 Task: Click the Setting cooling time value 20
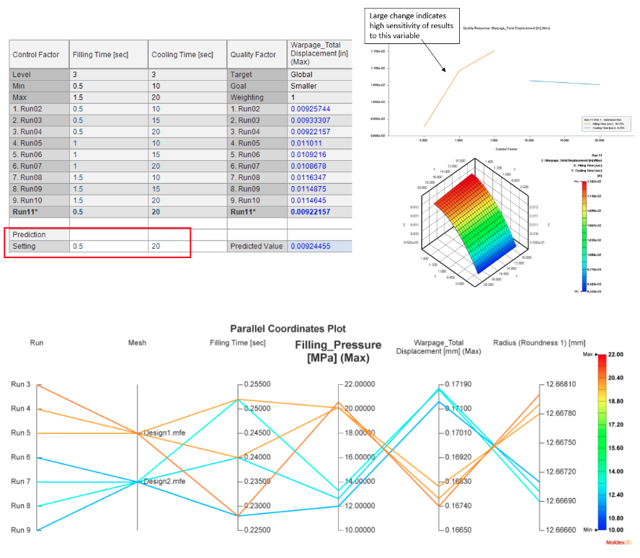click(x=156, y=247)
